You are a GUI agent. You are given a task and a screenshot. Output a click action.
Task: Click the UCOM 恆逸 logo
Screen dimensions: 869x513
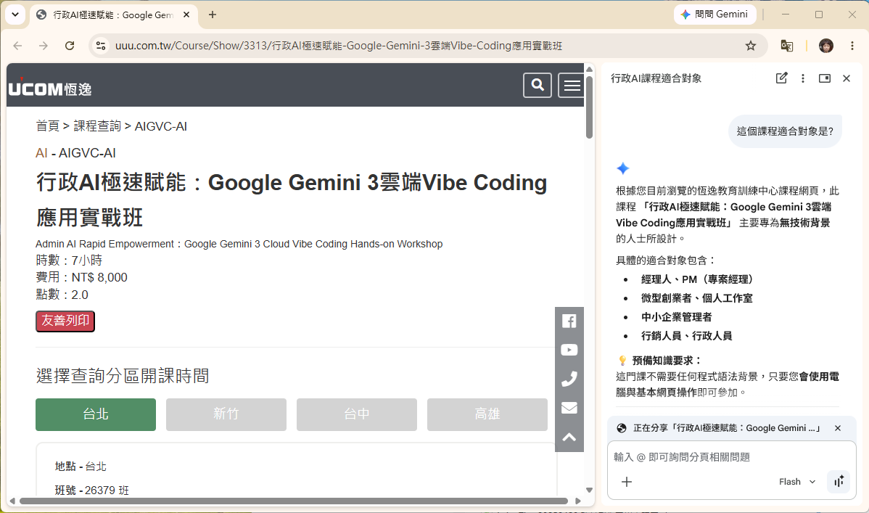click(50, 89)
